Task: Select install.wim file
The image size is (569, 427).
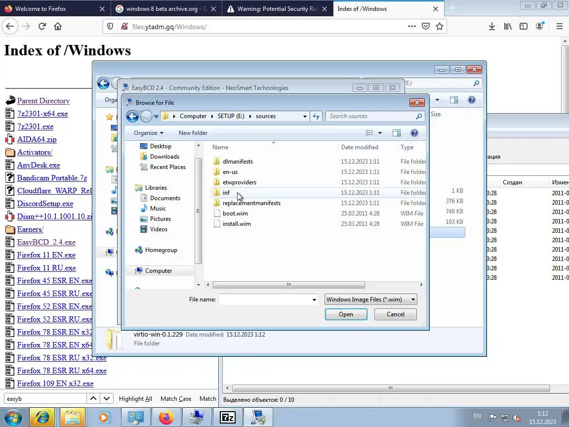Action: (x=237, y=224)
